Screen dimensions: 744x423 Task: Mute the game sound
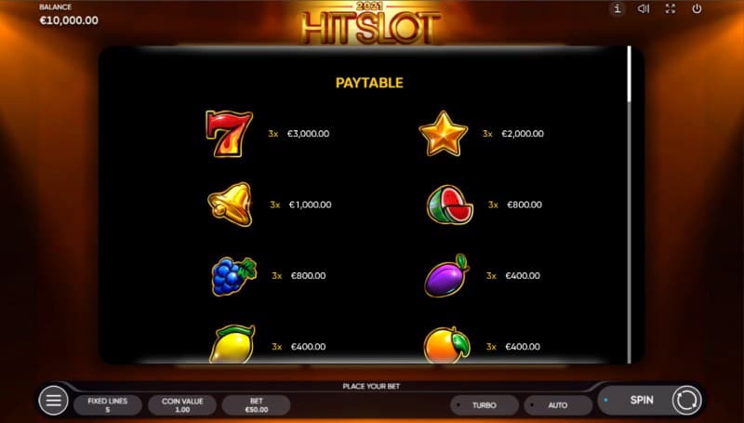tap(644, 8)
